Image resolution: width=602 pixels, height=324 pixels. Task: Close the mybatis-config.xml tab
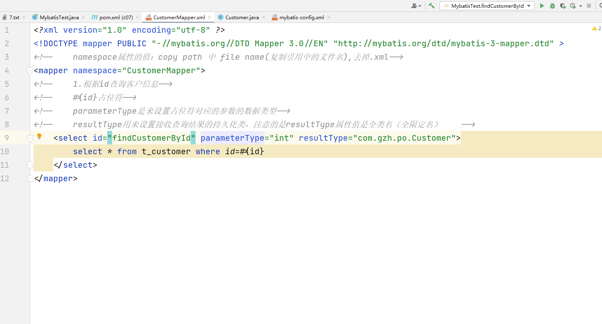coord(329,17)
